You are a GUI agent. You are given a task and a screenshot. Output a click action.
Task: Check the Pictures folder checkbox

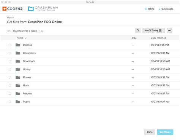tap(10, 94)
